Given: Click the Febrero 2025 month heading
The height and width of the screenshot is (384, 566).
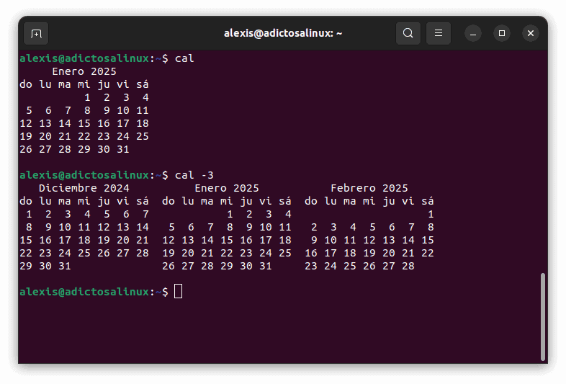Looking at the screenshot, I should [x=369, y=188].
